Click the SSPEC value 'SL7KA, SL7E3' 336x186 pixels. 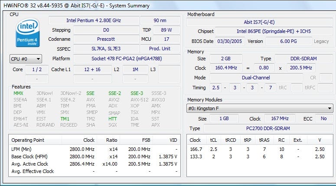tap(106, 49)
